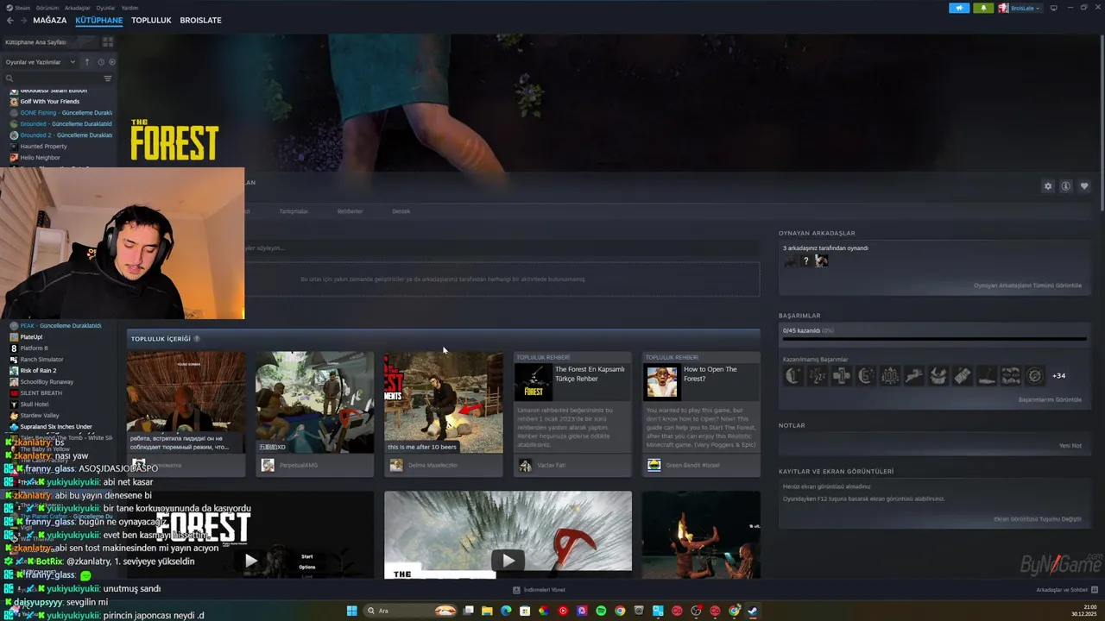Open Steam notifications bell button
The height and width of the screenshot is (621, 1105).
[x=983, y=8]
